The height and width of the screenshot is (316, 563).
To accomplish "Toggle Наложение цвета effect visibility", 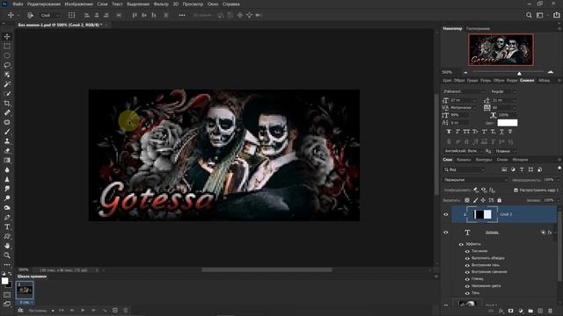I will [x=467, y=286].
